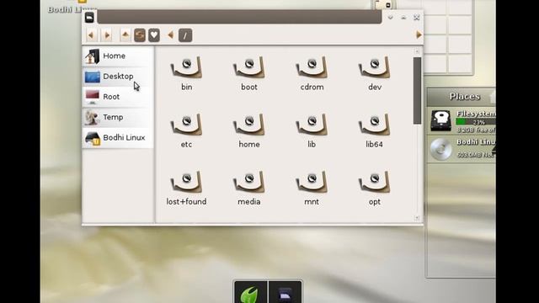Click the file list vertical scrollbar handle
This screenshot has width=539, height=303.
pos(417,91)
